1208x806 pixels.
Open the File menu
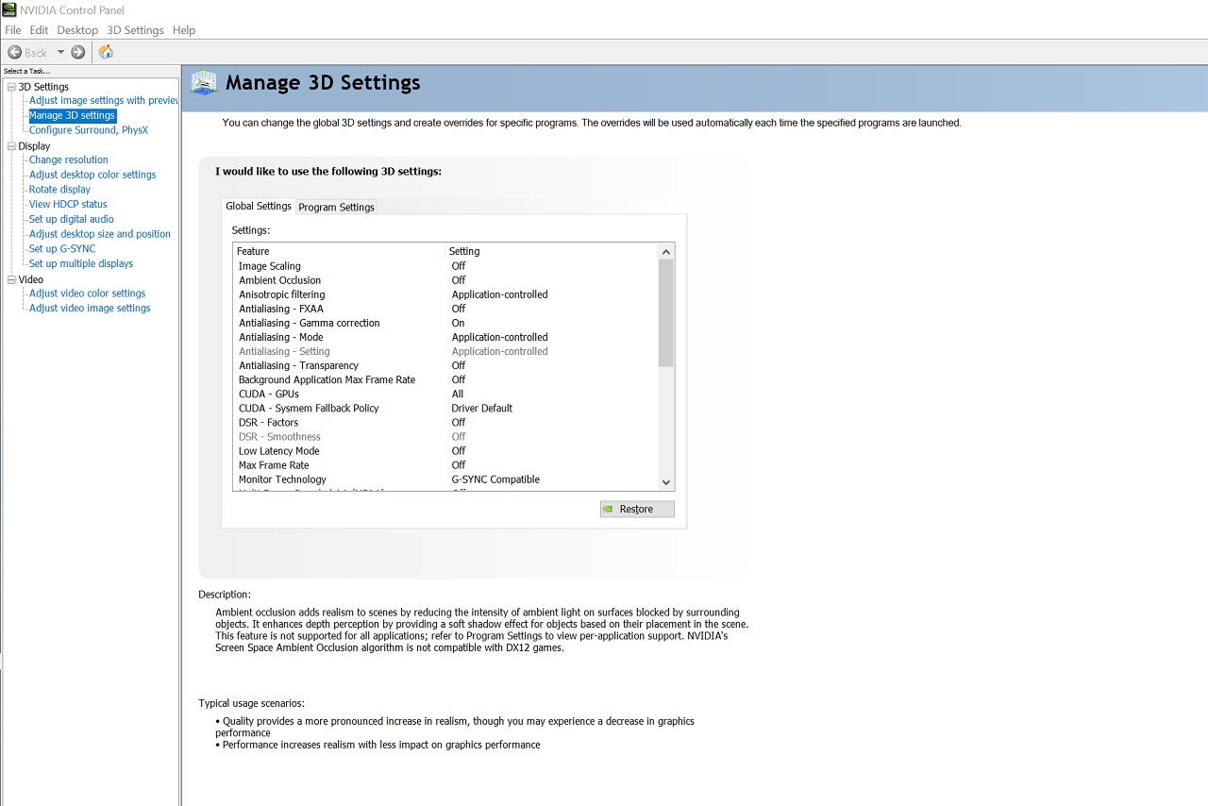pos(13,30)
